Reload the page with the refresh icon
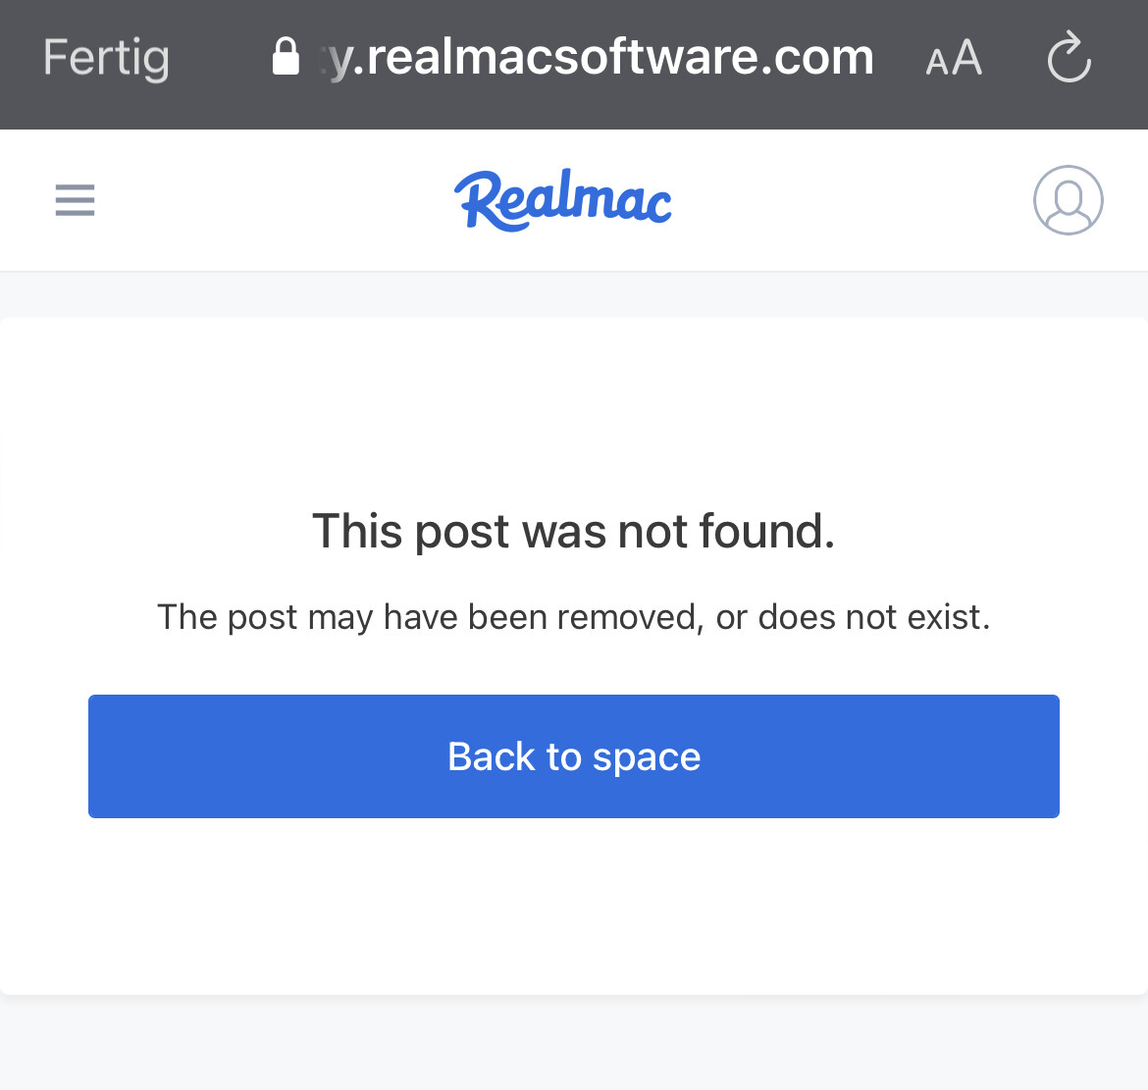 [x=1069, y=56]
